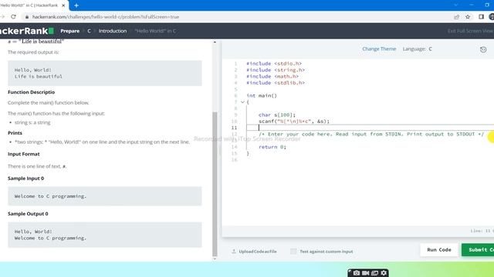This screenshot has height=277, width=494.
Task: Open the browser side panel icon
Action: click(481, 17)
